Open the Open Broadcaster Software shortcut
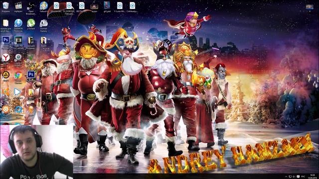The width and height of the screenshot is (319, 179). [31, 8]
